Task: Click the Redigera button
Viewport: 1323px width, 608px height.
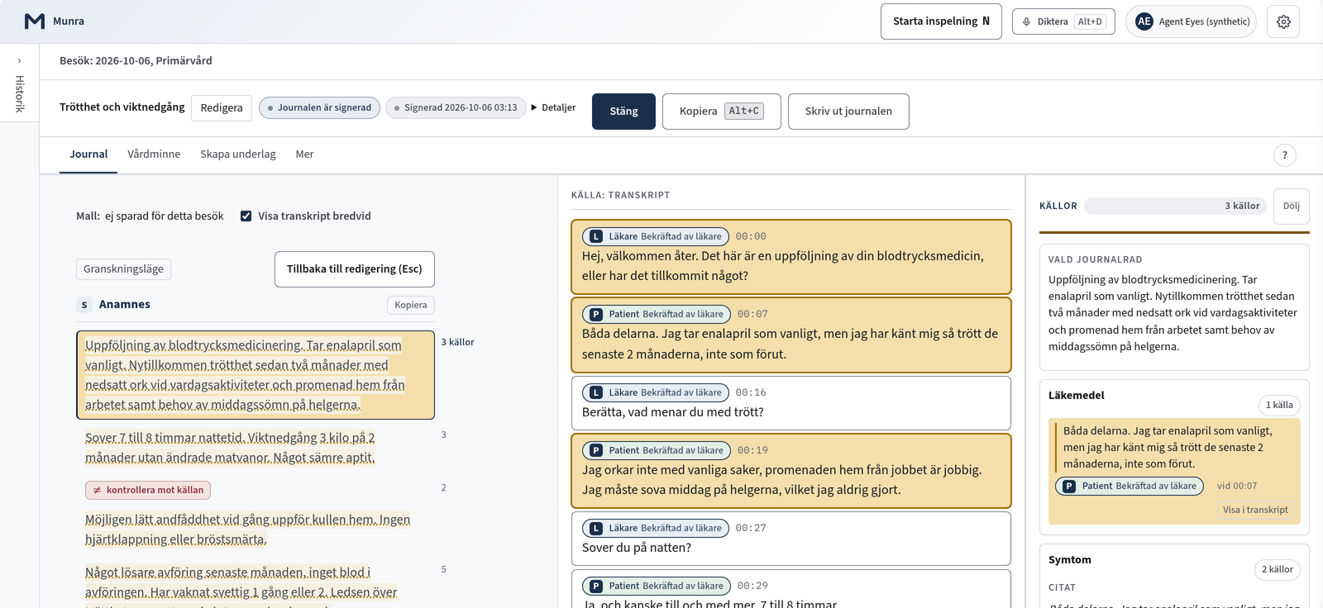Action: pos(222,108)
